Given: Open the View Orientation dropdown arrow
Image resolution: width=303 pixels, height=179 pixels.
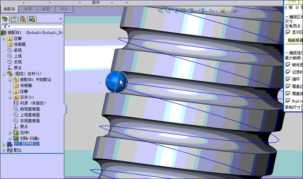Looking at the screenshot, I should pyautogui.click(x=195, y=11).
